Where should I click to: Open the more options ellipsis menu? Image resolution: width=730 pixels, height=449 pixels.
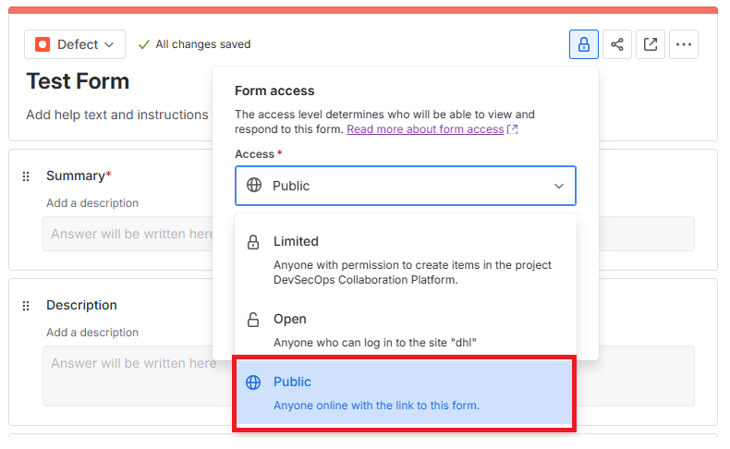[x=684, y=44]
